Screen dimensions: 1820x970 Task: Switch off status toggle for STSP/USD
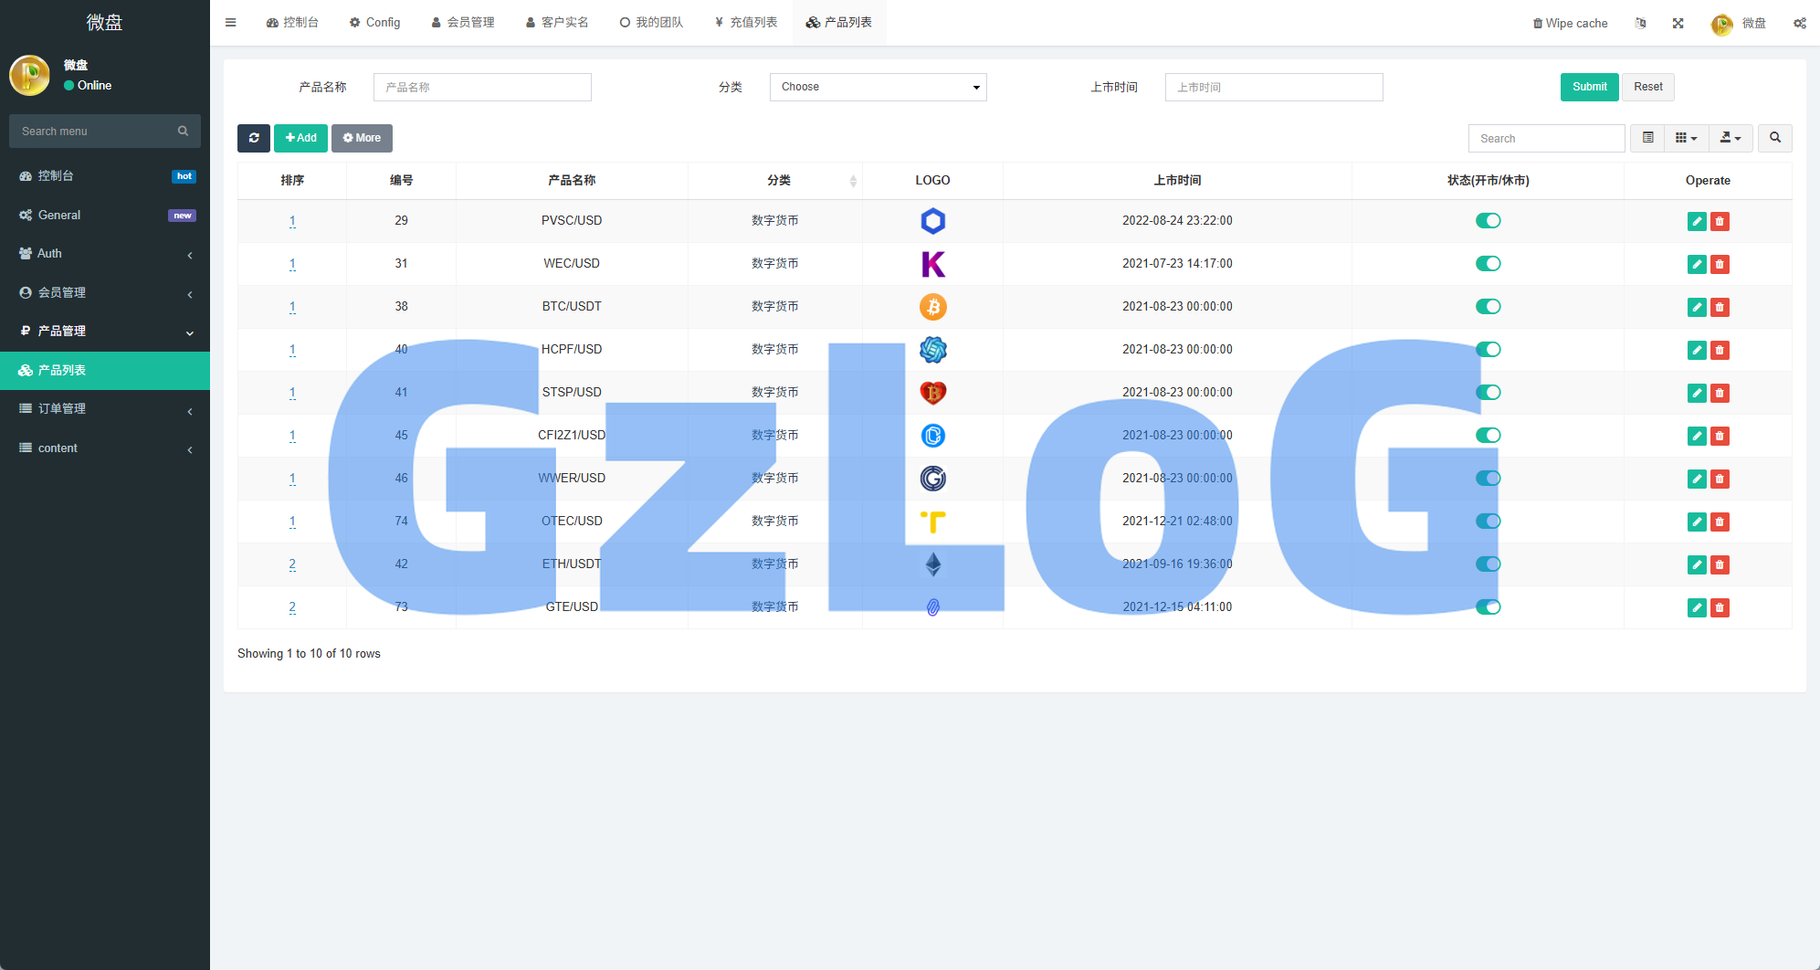pos(1488,393)
